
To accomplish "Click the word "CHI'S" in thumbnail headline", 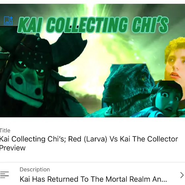I will 150,24.
